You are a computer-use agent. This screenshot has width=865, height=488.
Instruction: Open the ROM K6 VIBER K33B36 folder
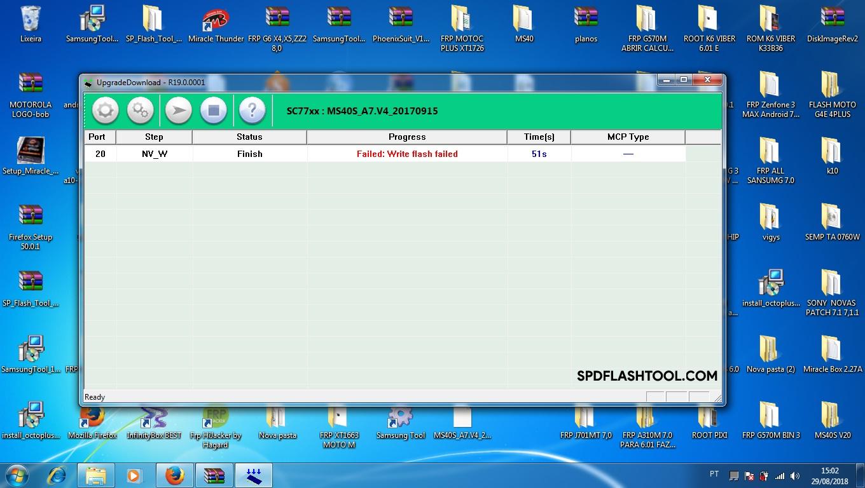click(x=771, y=29)
